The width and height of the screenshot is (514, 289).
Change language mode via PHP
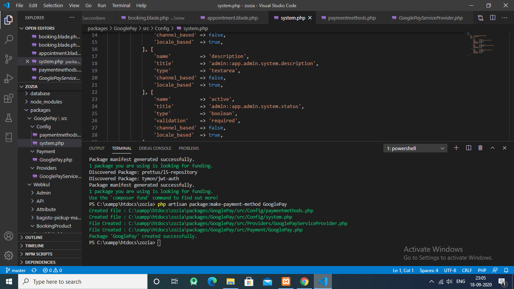coord(482,270)
